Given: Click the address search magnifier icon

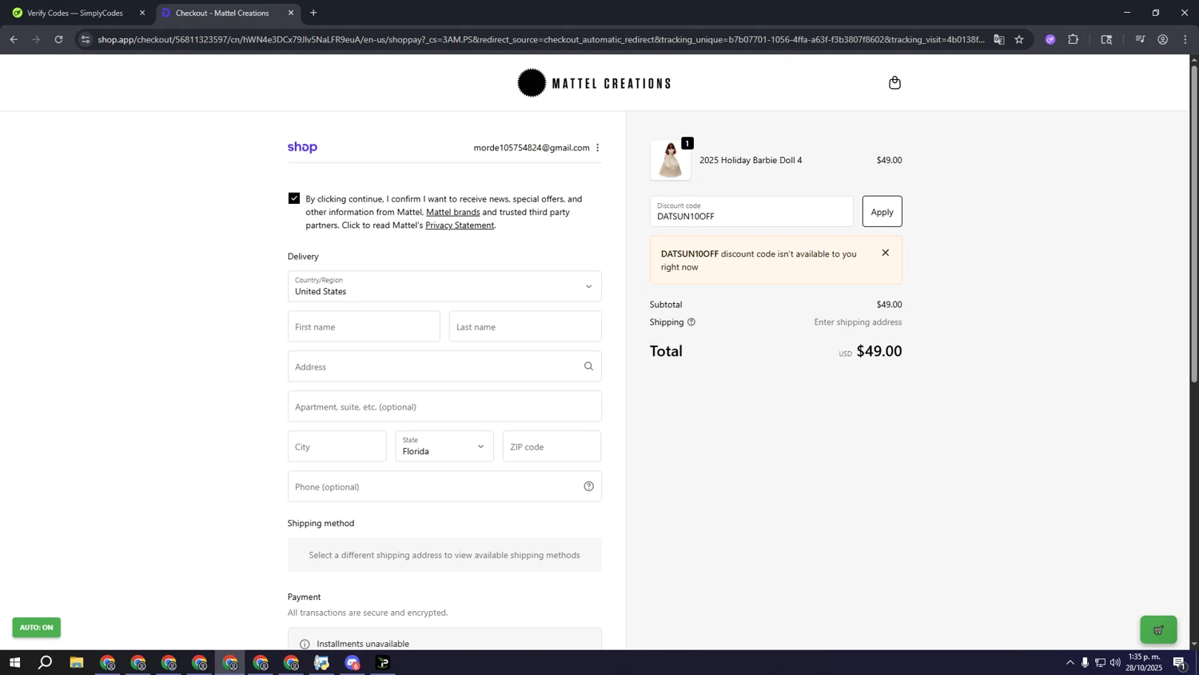Looking at the screenshot, I should click(588, 366).
